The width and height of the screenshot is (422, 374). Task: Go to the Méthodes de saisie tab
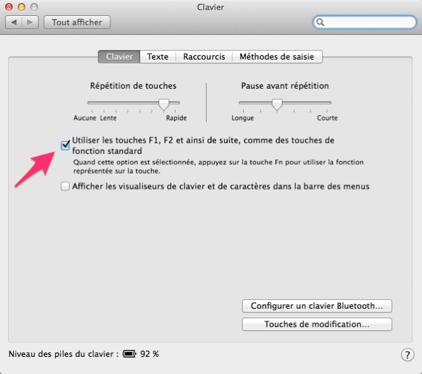coord(278,56)
